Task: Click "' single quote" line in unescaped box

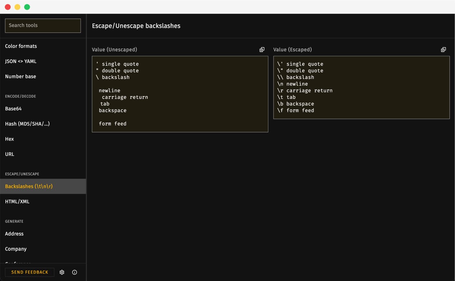Action: pyautogui.click(x=117, y=64)
